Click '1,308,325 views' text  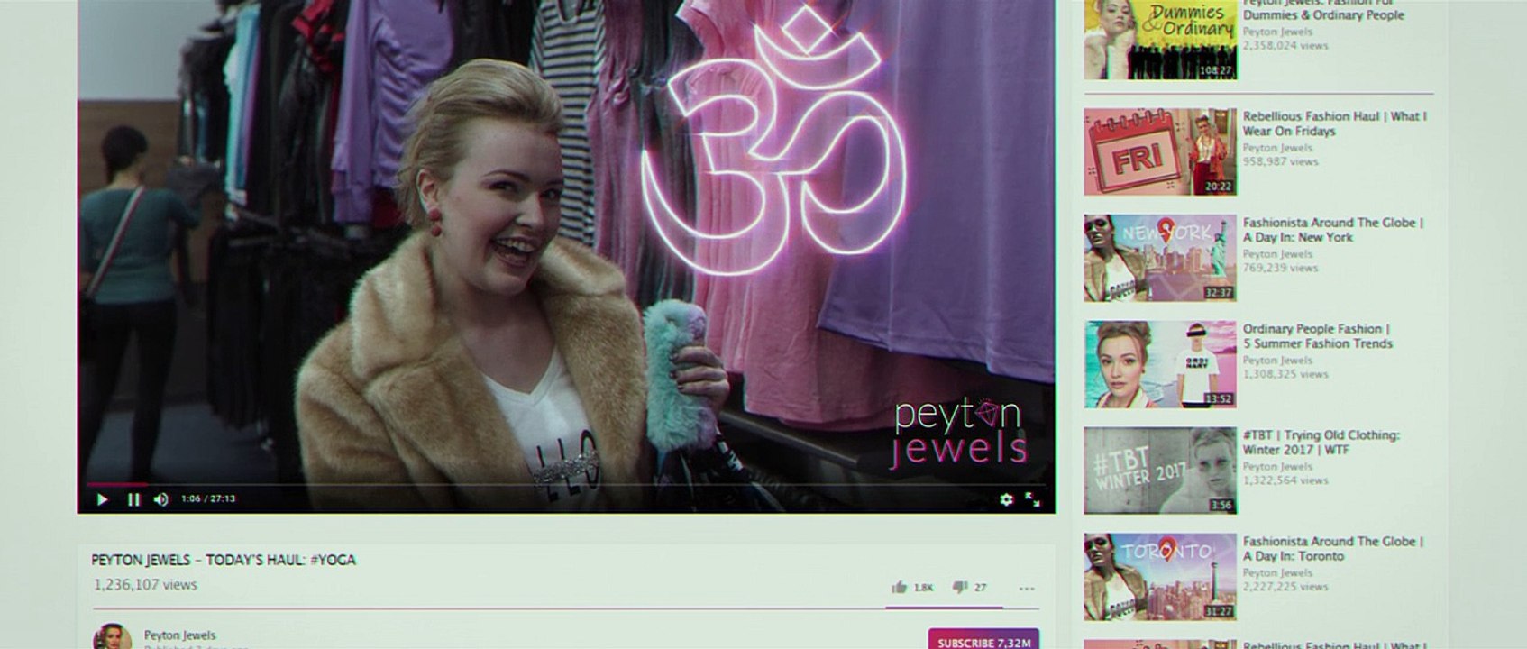pyautogui.click(x=1285, y=374)
